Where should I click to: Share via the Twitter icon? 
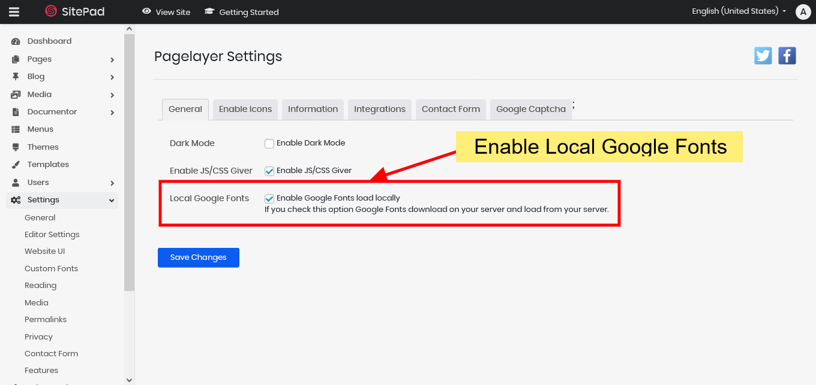tap(763, 56)
